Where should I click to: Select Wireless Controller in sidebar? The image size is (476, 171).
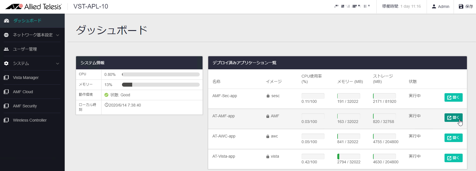pos(32,120)
